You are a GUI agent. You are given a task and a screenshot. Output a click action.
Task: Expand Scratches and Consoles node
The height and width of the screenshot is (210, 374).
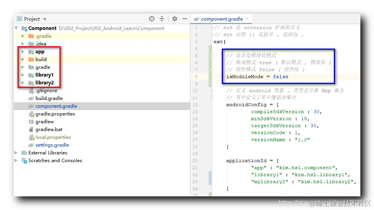coord(16,161)
